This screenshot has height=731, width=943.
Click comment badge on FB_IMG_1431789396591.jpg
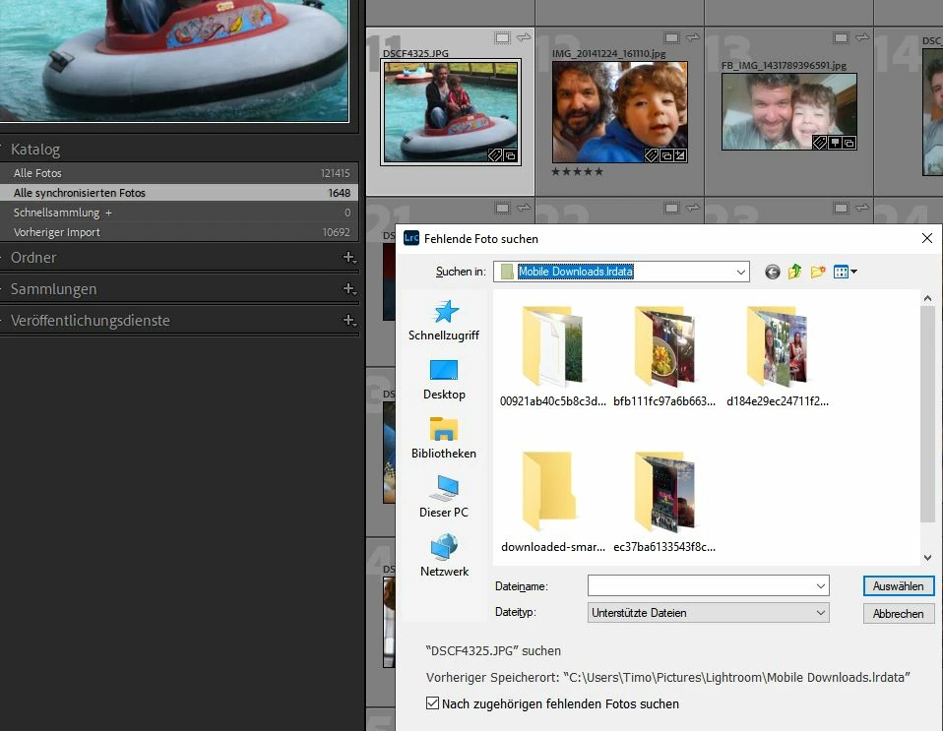click(835, 143)
